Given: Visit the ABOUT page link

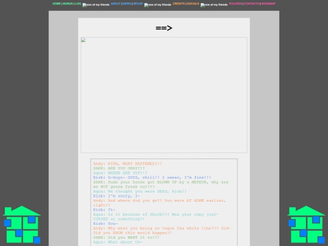Looking at the screenshot, I should tap(115, 4).
